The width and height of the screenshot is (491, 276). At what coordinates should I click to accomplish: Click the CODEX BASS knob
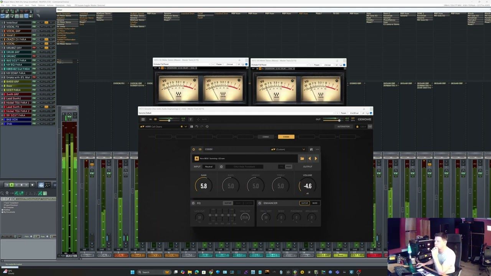[x=231, y=186]
